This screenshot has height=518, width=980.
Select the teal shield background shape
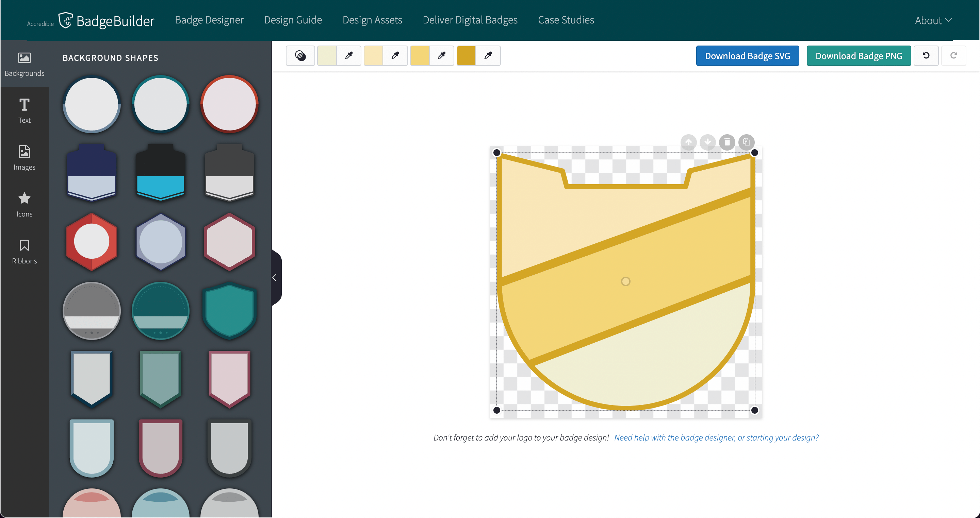[x=229, y=311]
